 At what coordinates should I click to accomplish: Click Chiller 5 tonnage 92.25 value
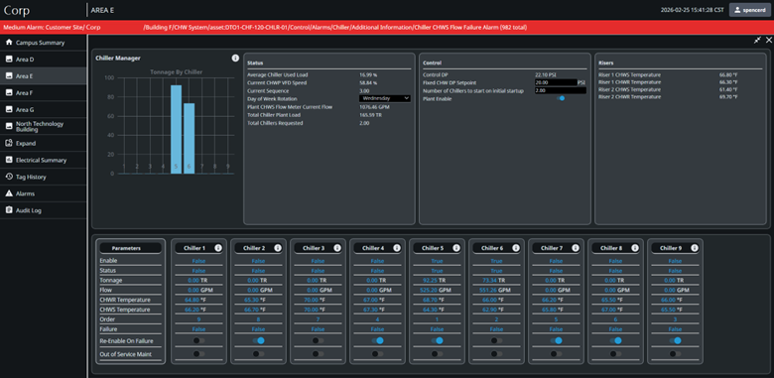point(431,281)
